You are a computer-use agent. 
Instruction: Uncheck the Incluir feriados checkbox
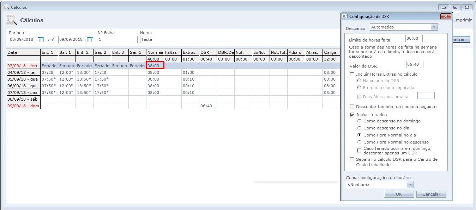[x=352, y=115]
